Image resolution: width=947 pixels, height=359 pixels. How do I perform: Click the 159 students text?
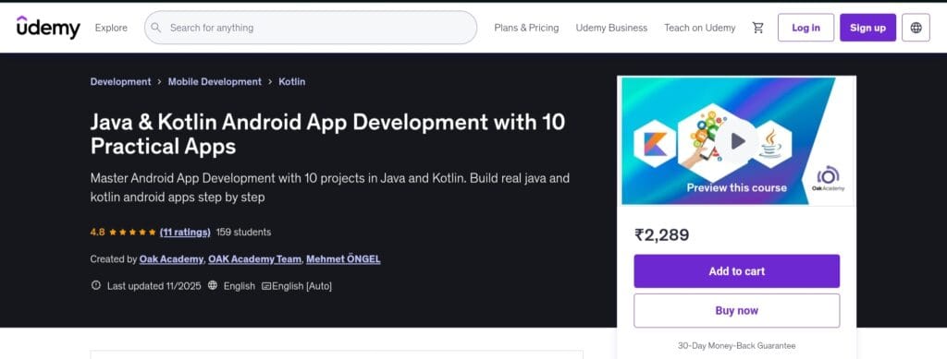point(243,232)
